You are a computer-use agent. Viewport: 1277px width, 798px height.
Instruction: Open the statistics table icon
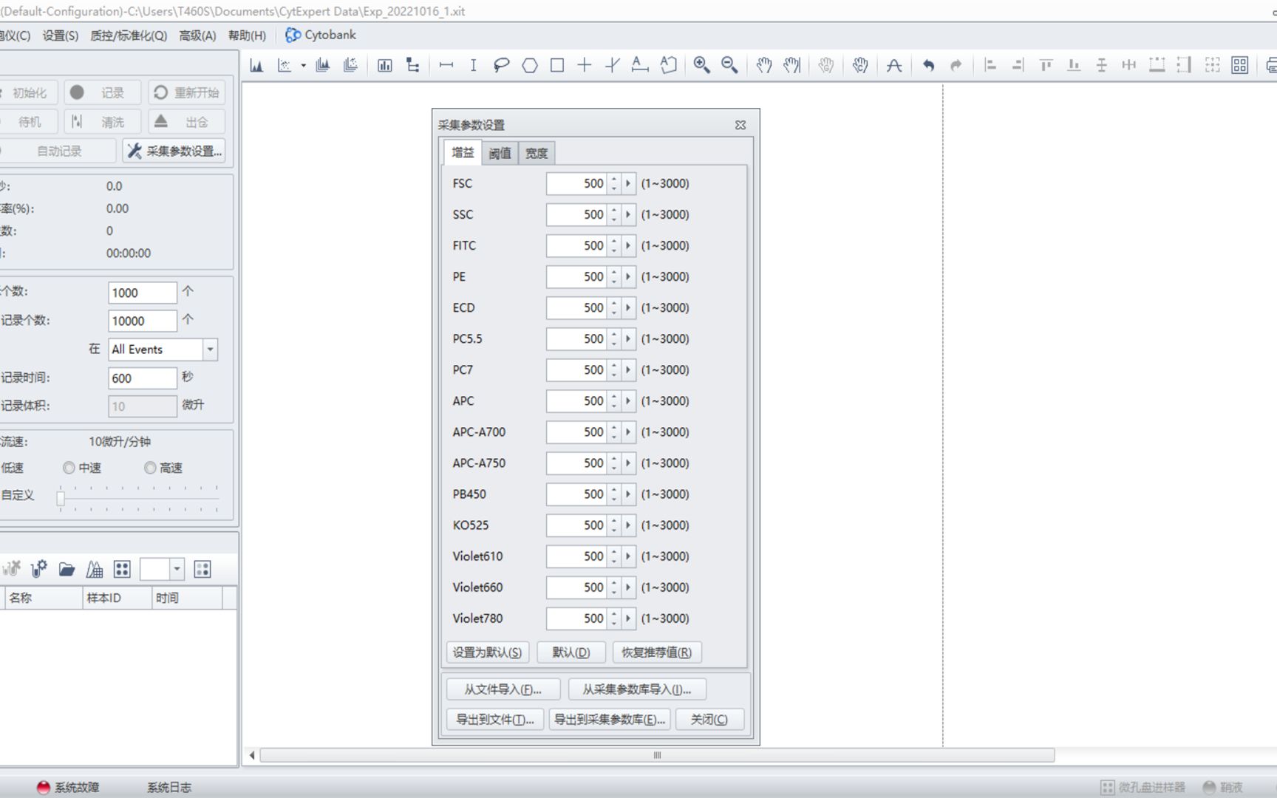pos(384,65)
